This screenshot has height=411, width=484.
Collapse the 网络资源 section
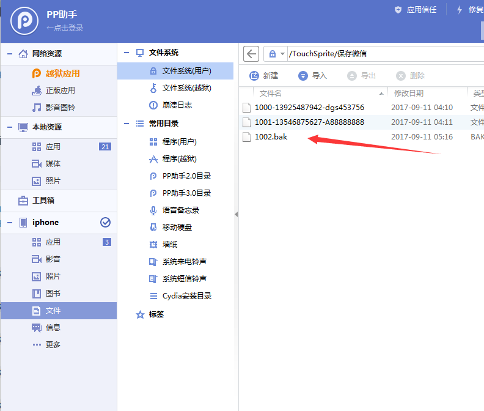click(x=10, y=54)
